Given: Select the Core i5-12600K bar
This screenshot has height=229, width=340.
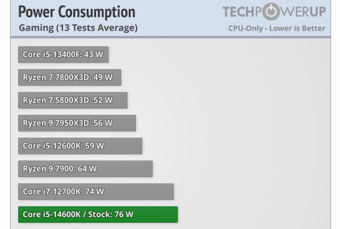Looking at the screenshot, I should tap(80, 146).
